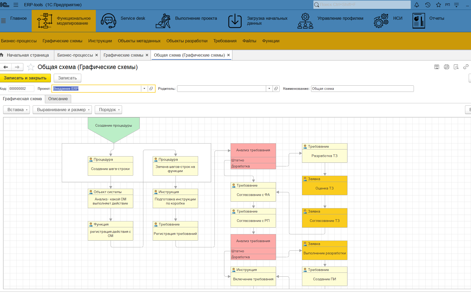
Task: Navigate back with left arrow
Action: (x=6, y=67)
